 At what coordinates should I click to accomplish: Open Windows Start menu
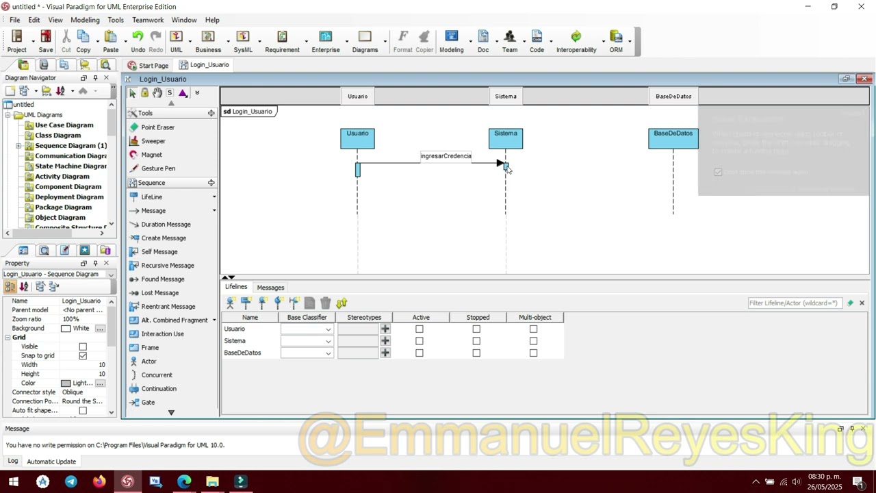tap(13, 481)
